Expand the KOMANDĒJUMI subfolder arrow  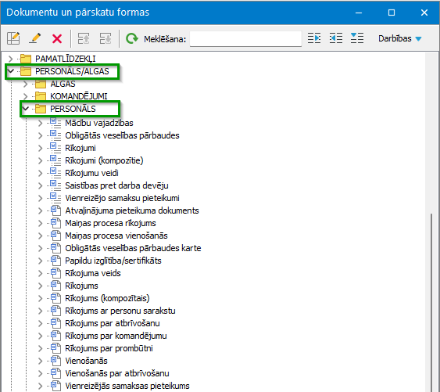tap(26, 96)
